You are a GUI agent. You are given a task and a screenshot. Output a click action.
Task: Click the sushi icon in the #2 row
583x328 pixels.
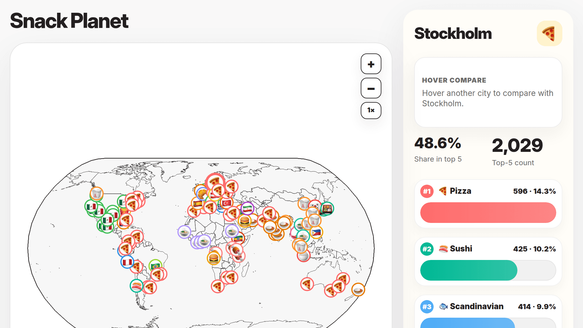click(x=443, y=249)
